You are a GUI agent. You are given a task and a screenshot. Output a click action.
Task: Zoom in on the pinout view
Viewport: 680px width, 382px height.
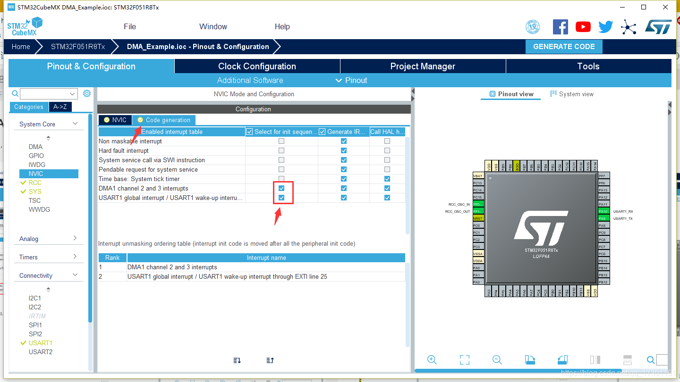click(432, 360)
